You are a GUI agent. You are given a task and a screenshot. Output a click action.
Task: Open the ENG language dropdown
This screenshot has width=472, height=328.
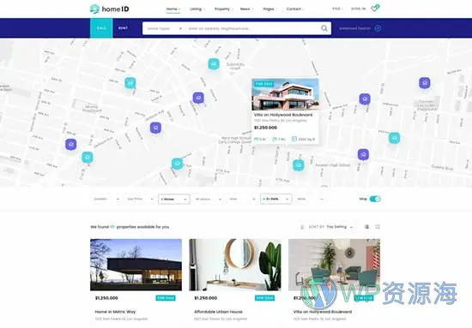point(338,9)
